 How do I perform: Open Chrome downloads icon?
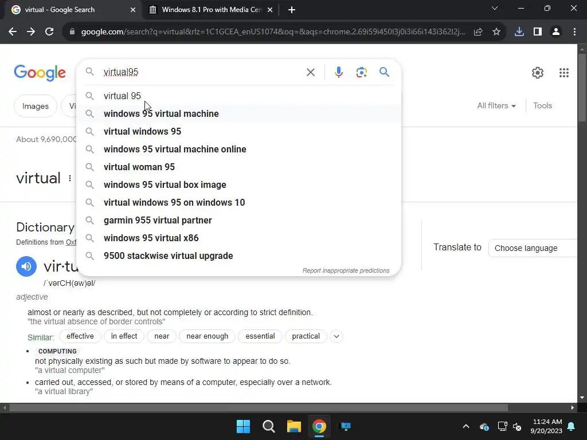[x=519, y=32]
